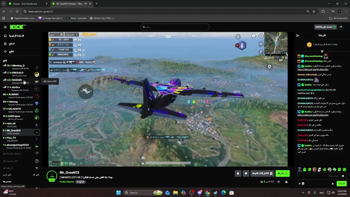
Task: Open Haleesg channel in sidebar
Action: tap(21, 103)
